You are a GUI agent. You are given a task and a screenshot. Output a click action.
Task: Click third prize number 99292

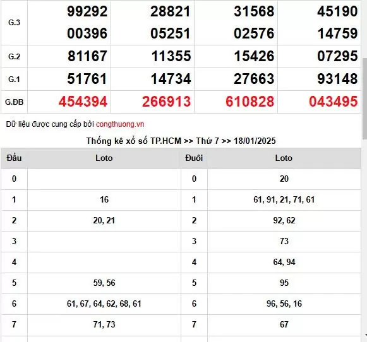point(87,11)
